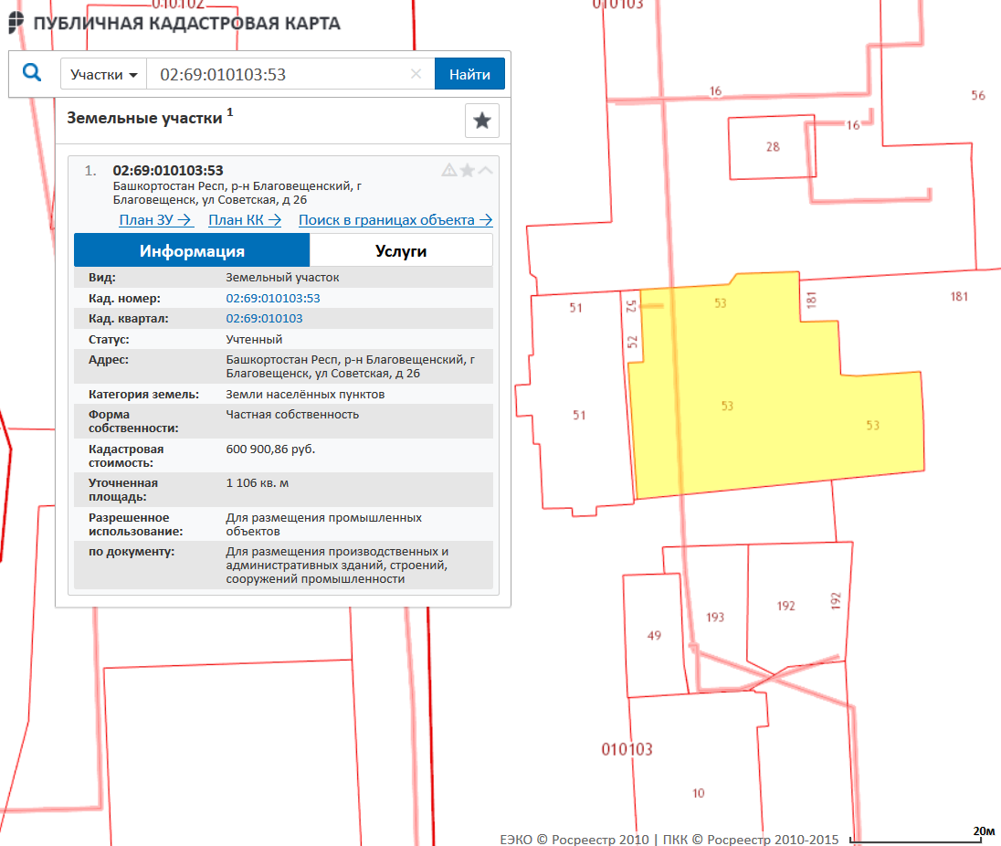Click the ПУБЛИЧНАЯ КАДАСТРОВАЯ КАРТА title

(186, 24)
